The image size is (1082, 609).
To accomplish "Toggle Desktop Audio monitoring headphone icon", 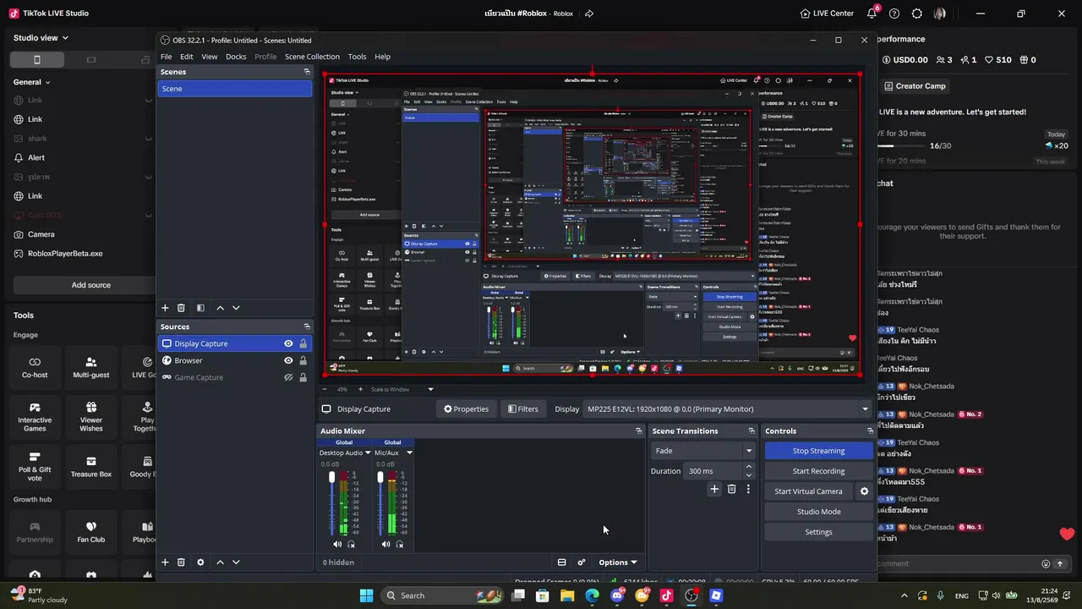I will 352,544.
